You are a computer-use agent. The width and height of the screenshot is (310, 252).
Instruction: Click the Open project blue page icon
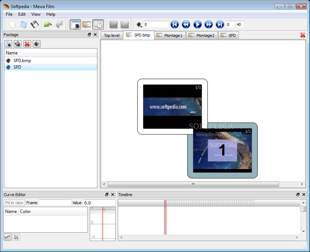point(23,24)
